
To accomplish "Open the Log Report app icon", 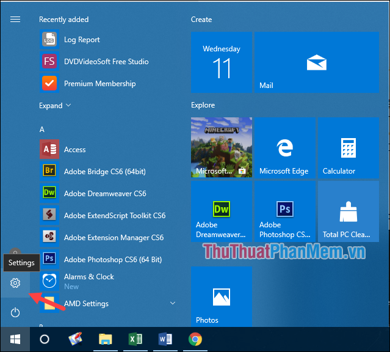I will tap(49, 39).
